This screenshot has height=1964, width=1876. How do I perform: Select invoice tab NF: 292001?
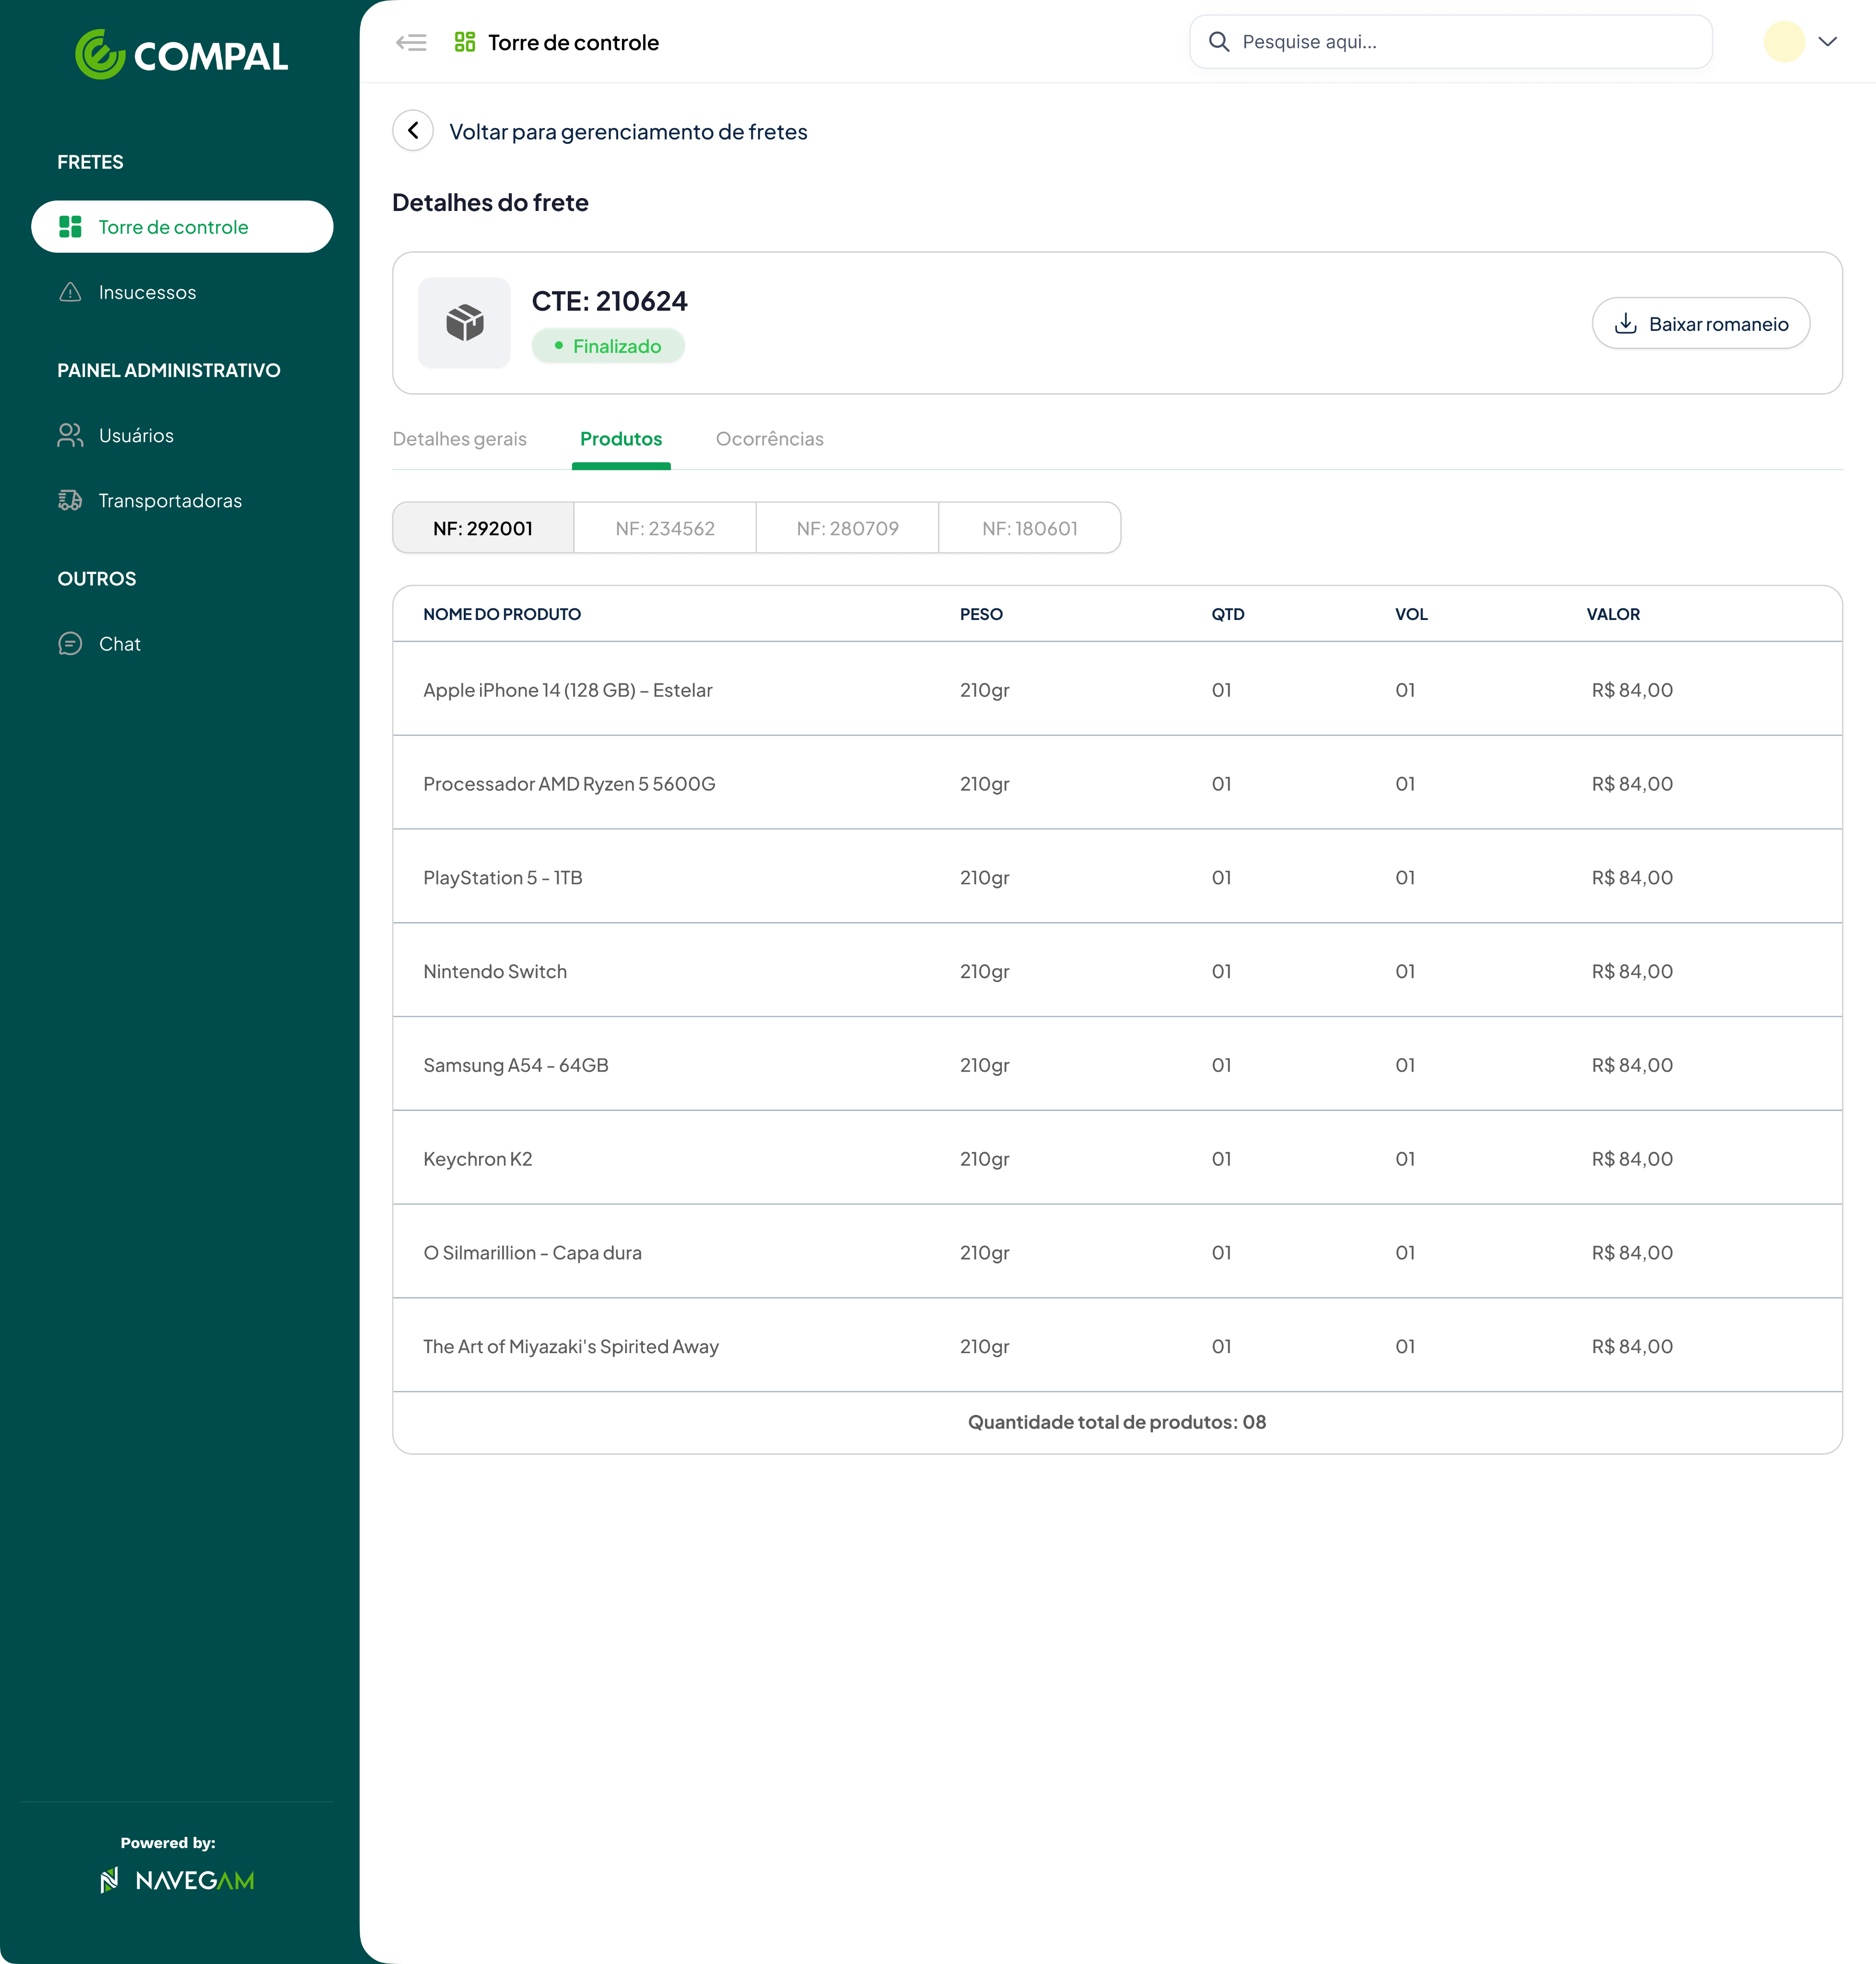pos(483,528)
